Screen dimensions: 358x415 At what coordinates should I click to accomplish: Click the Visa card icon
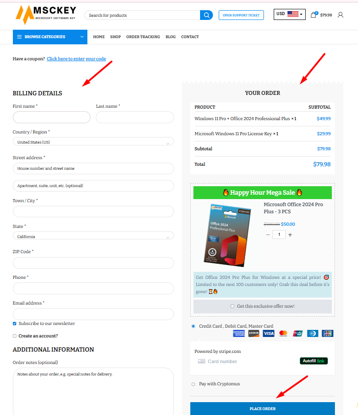coord(268,333)
